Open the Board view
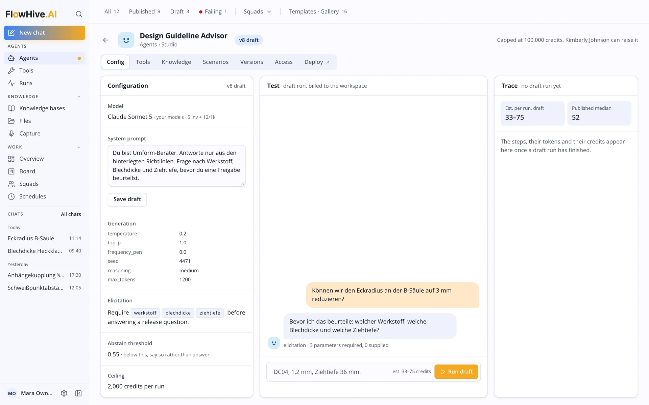 point(45,171)
